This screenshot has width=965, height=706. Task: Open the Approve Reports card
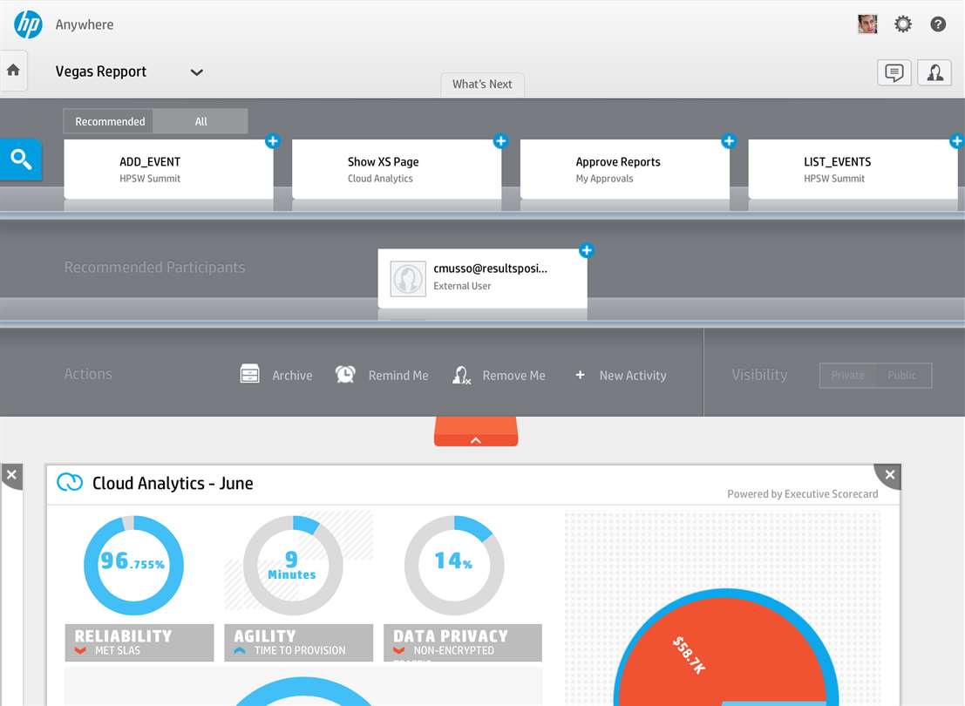(625, 168)
